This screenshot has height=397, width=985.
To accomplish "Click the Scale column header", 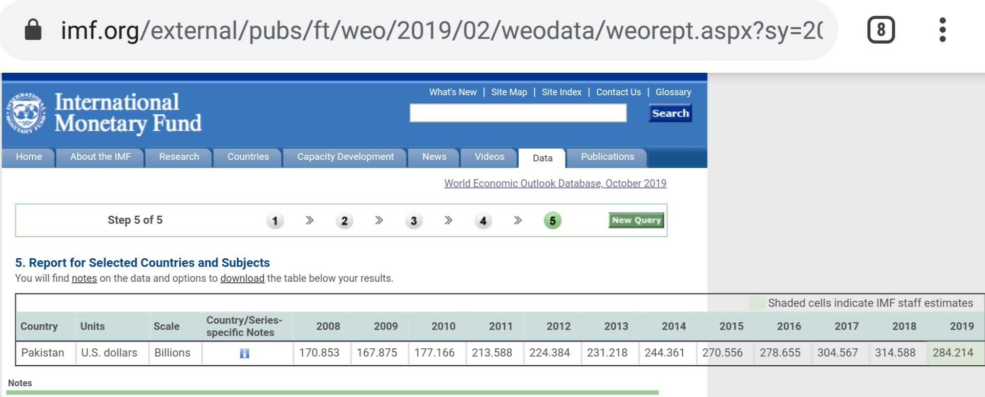I will (x=166, y=326).
